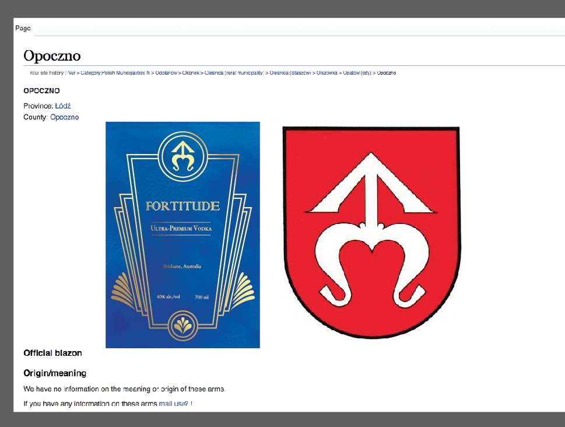
Task: Navigate to 'Oleśnica (Staszów)' in breadcrumb
Action: pos(290,73)
